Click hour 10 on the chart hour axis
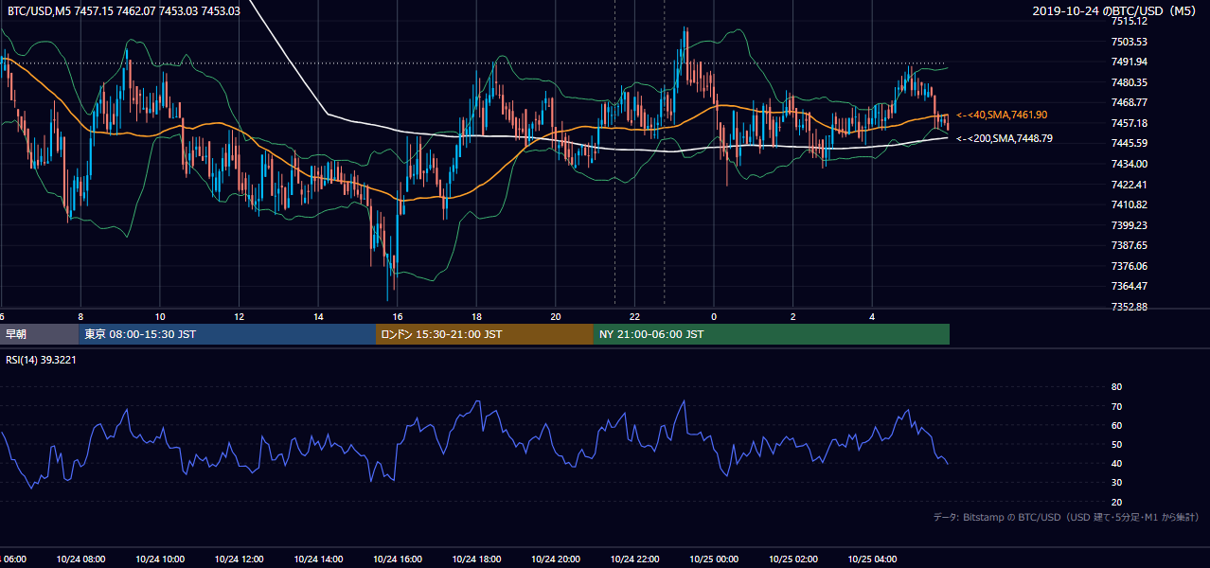 (x=160, y=316)
